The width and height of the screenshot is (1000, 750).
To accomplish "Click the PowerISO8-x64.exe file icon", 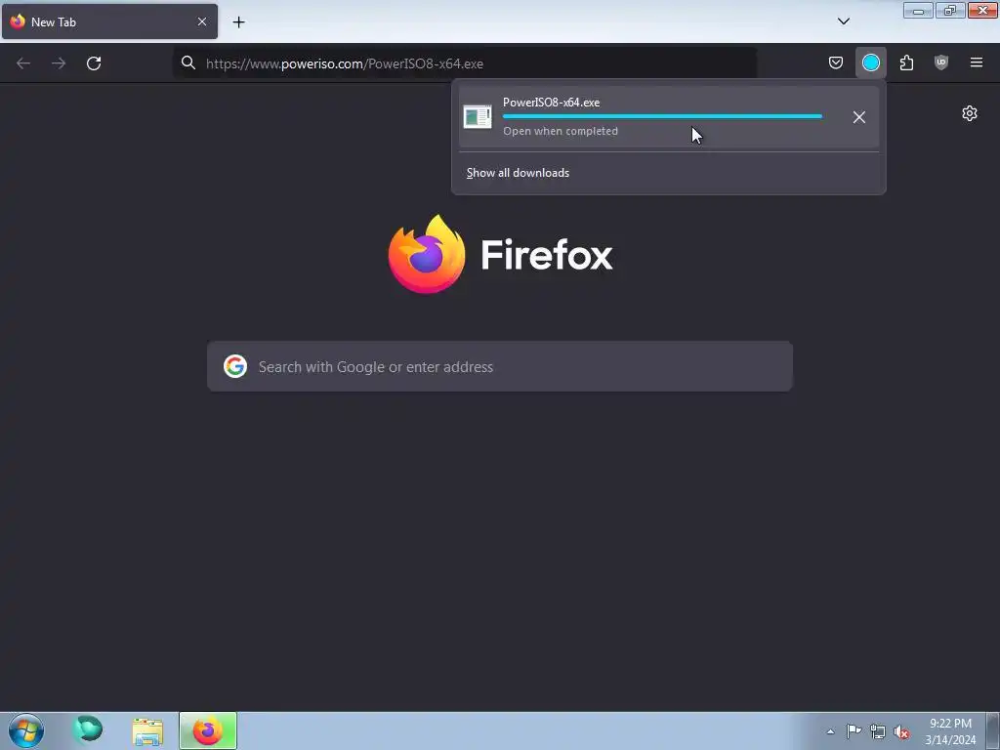I will point(478,117).
